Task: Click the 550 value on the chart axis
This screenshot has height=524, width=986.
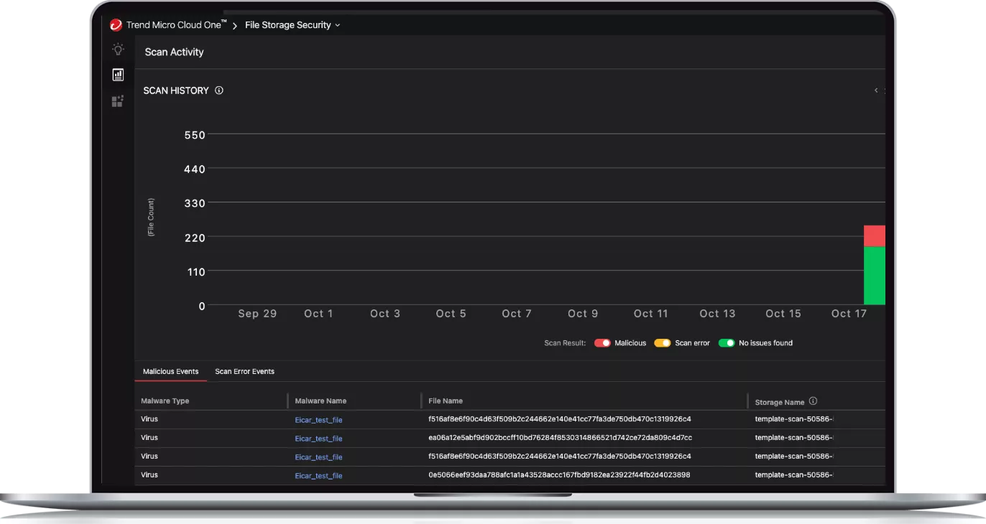Action: (195, 135)
